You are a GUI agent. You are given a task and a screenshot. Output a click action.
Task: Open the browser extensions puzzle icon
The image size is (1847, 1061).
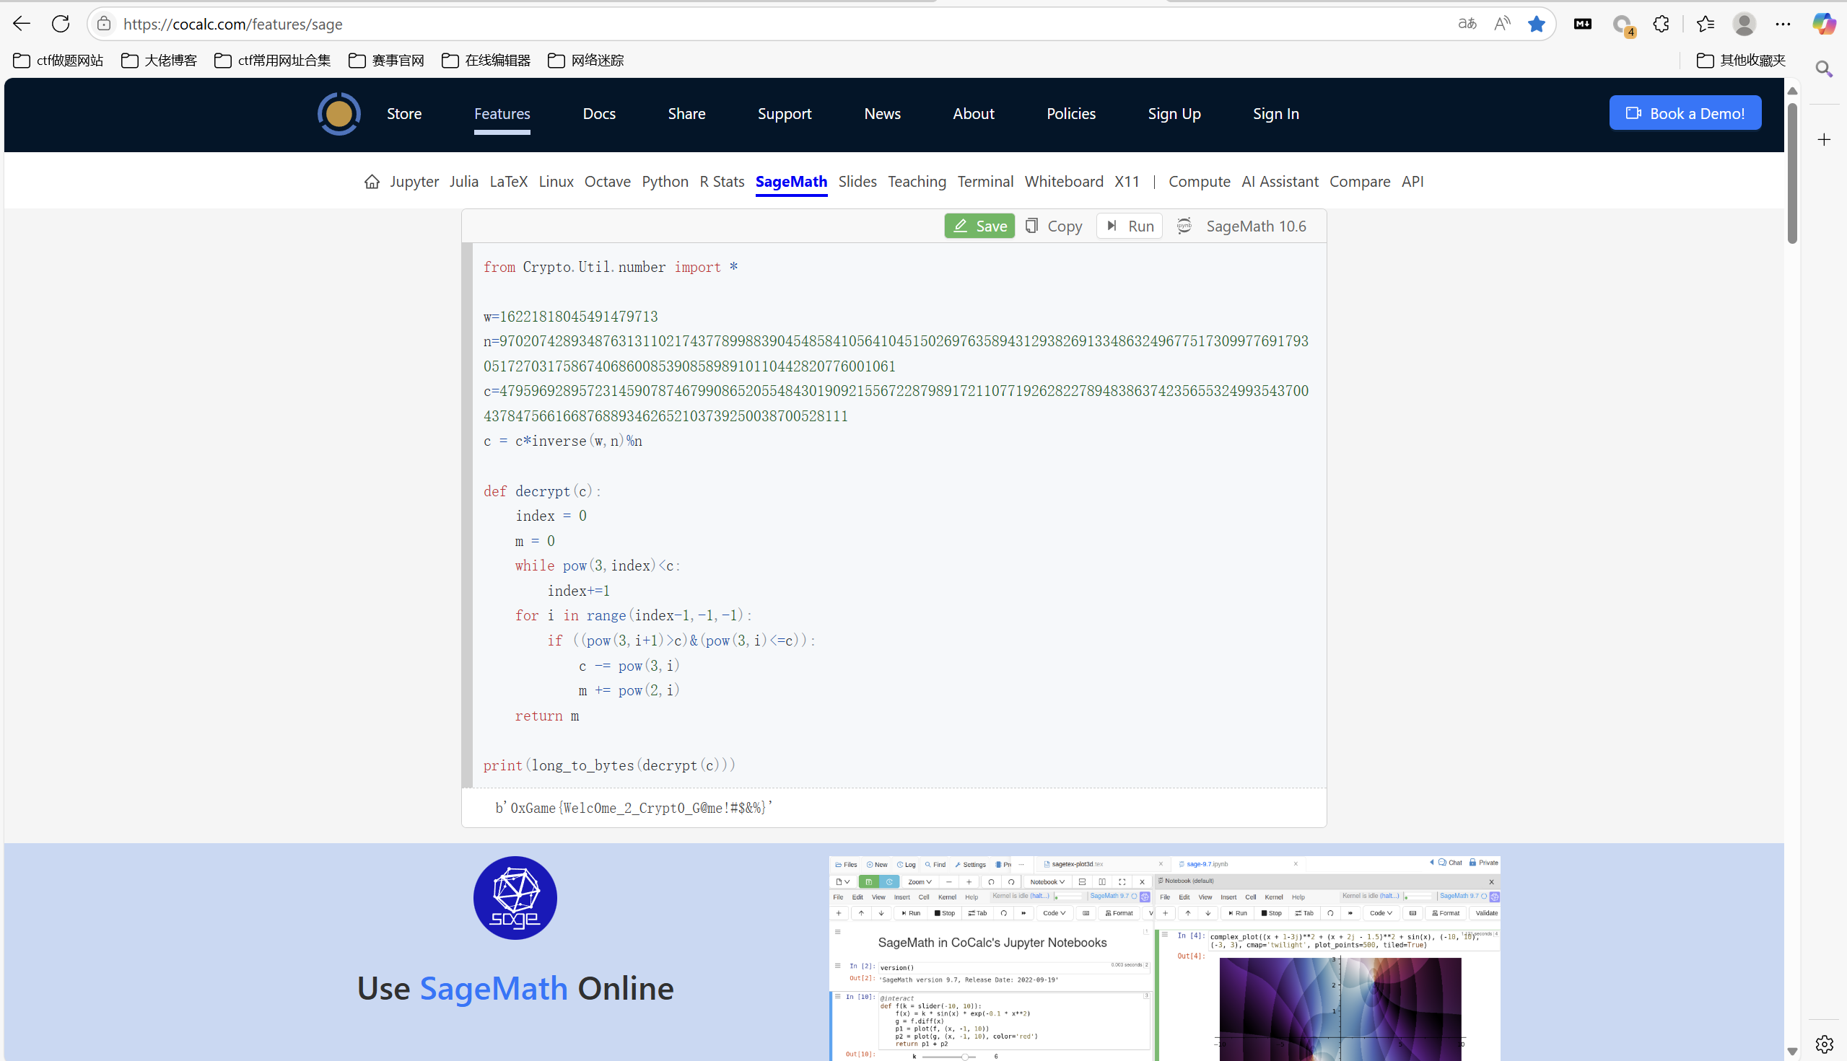(1661, 24)
